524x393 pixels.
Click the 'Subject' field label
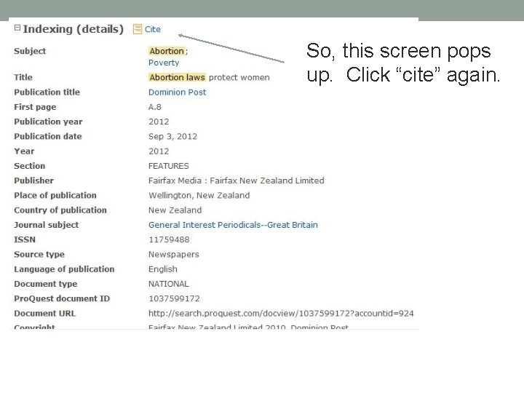pyautogui.click(x=30, y=51)
